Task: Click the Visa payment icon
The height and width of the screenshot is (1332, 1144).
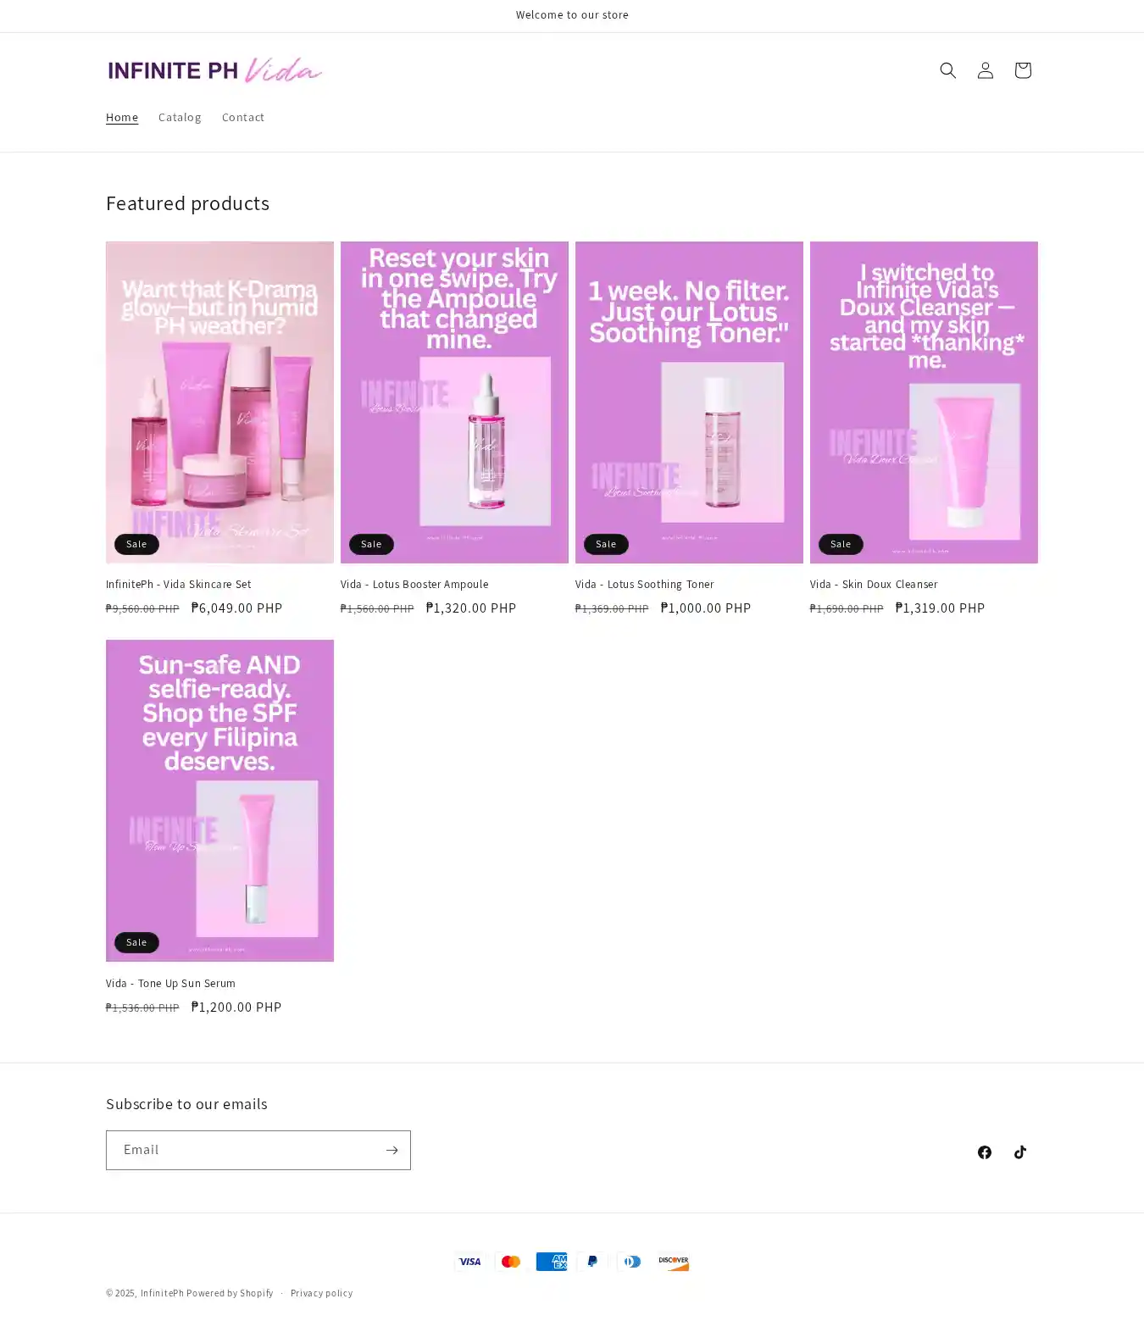Action: (x=469, y=1261)
